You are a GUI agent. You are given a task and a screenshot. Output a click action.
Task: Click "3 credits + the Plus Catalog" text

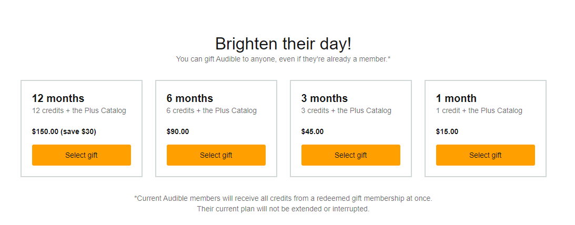[346, 110]
